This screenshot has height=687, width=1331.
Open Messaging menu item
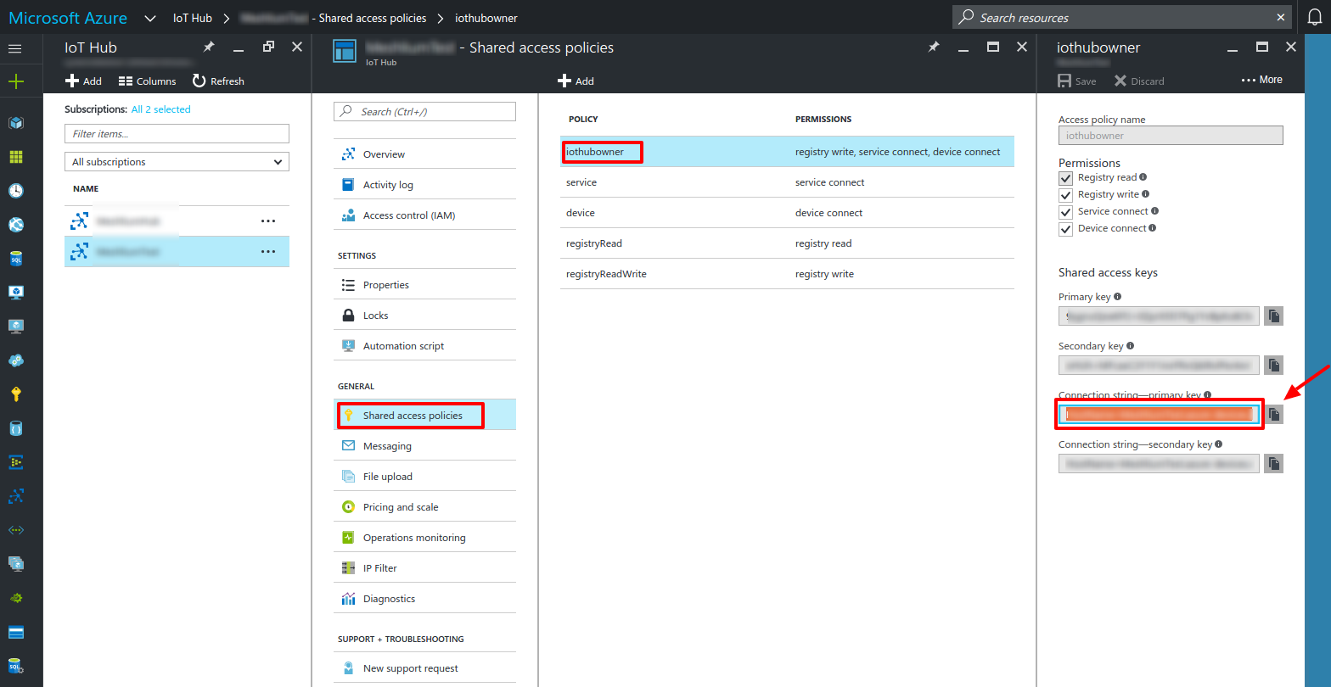coord(424,446)
